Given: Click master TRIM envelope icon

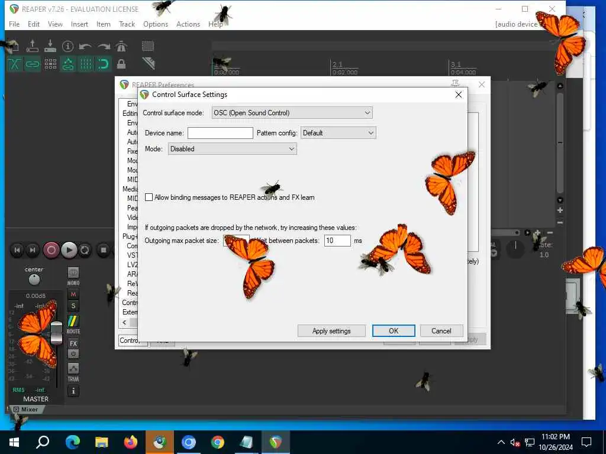Looking at the screenshot, I should point(73,369).
